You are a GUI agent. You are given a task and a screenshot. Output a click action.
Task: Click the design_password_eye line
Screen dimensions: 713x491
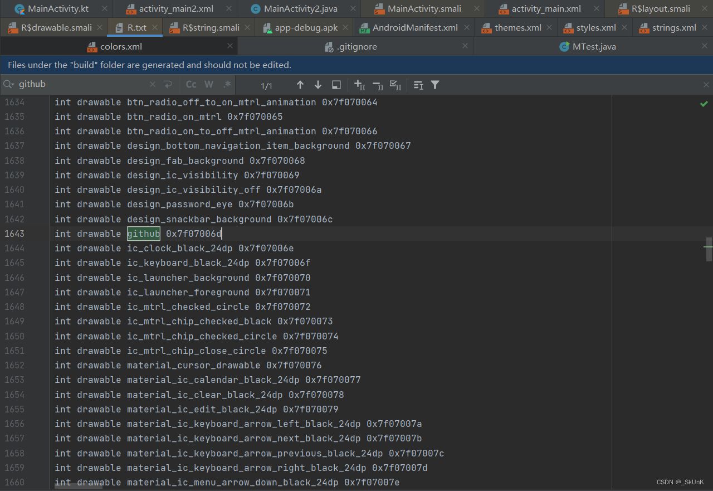[174, 204]
